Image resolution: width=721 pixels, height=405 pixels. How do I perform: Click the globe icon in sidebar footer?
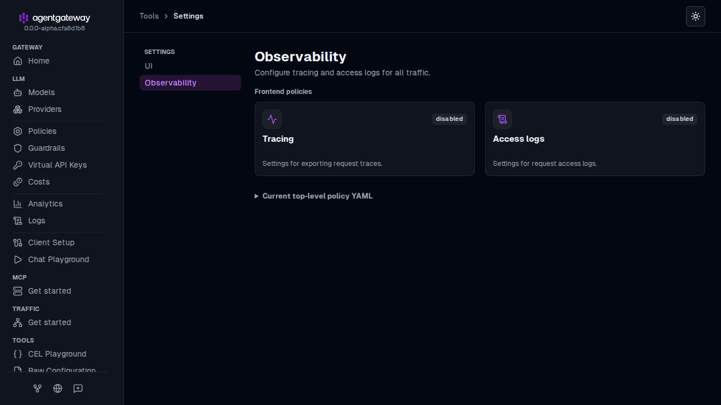click(57, 388)
